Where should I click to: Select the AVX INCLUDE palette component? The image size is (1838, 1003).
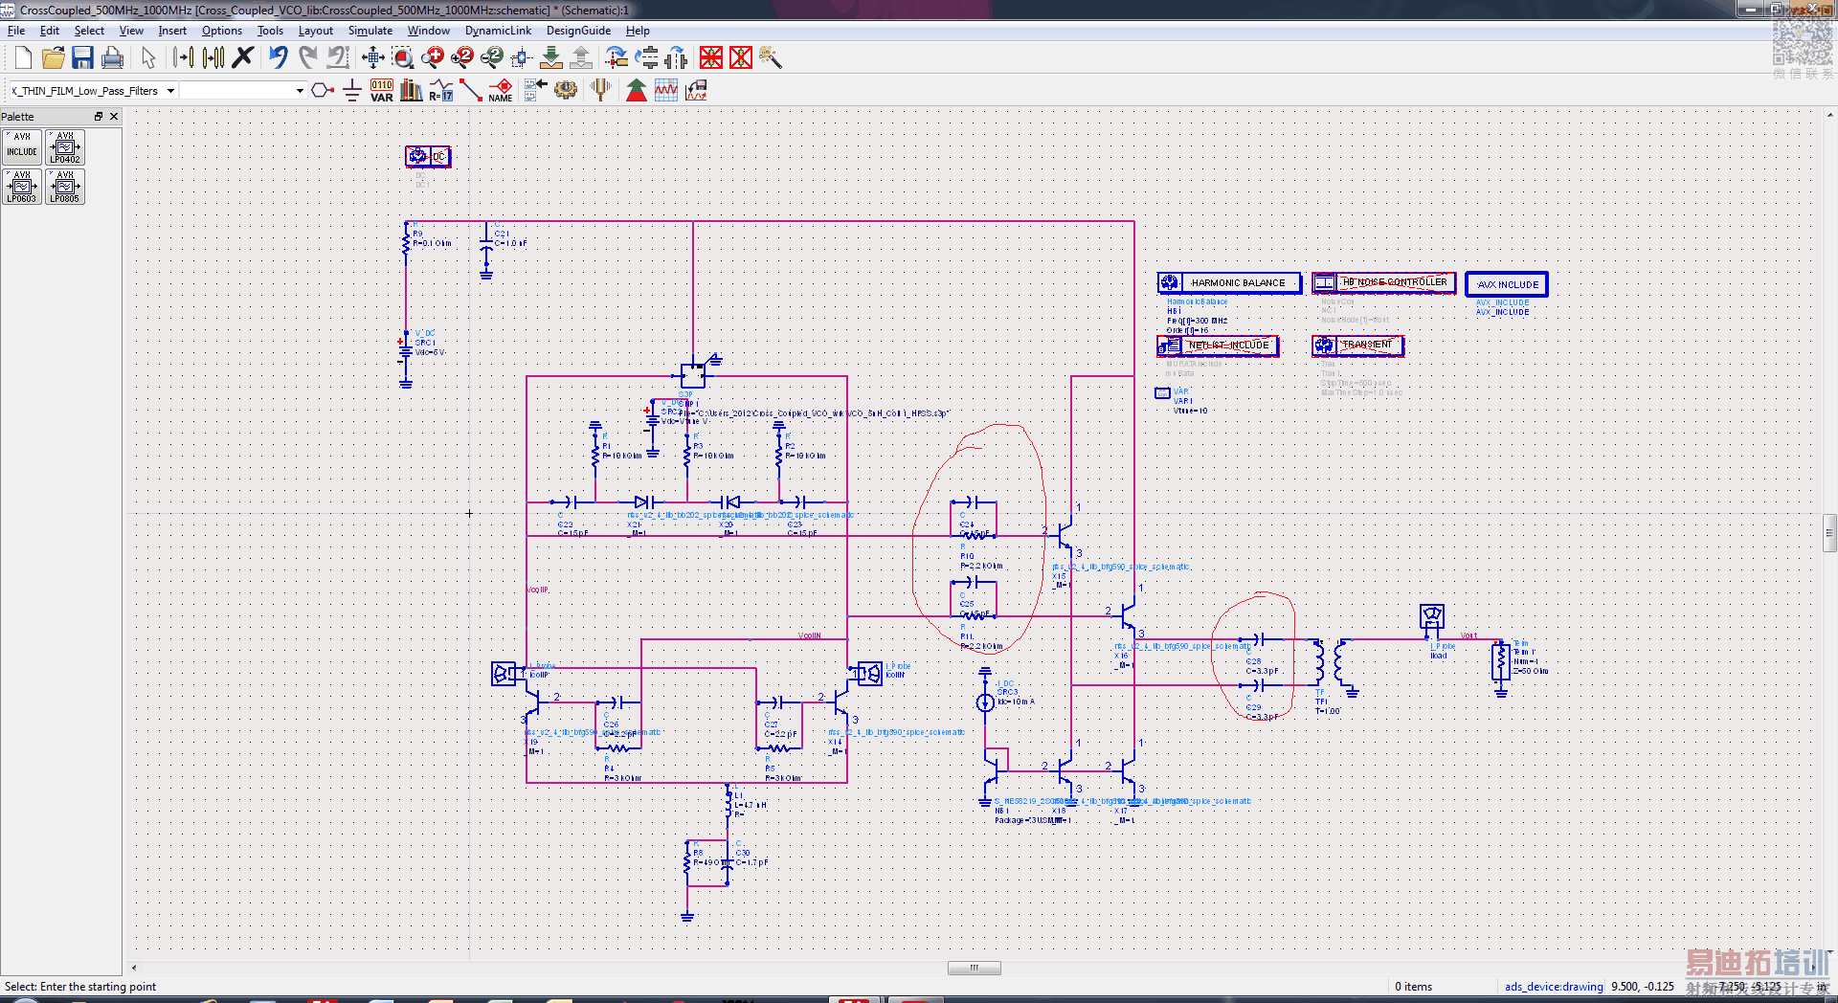(x=22, y=147)
